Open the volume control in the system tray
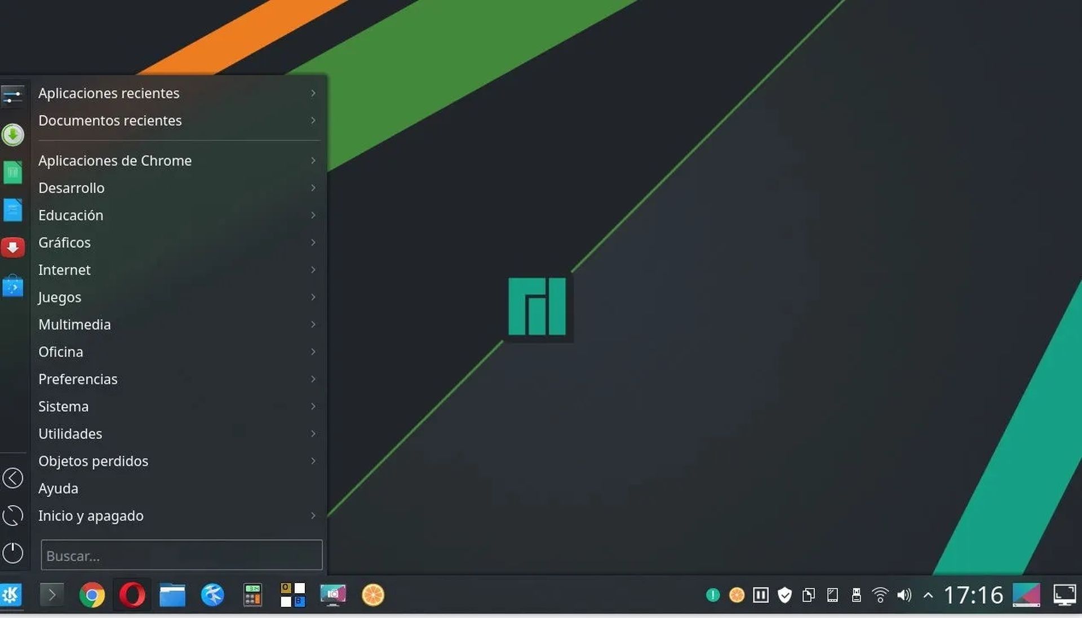Viewport: 1082px width, 618px height. point(904,595)
